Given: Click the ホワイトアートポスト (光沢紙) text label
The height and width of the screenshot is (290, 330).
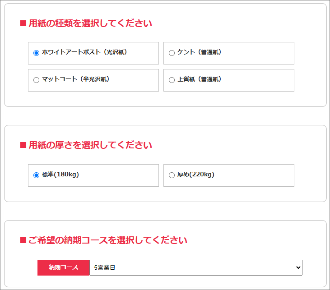Looking at the screenshot, I should point(84,52).
